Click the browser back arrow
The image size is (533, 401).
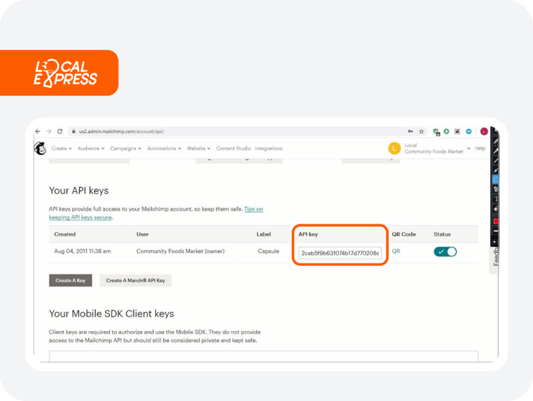37,131
